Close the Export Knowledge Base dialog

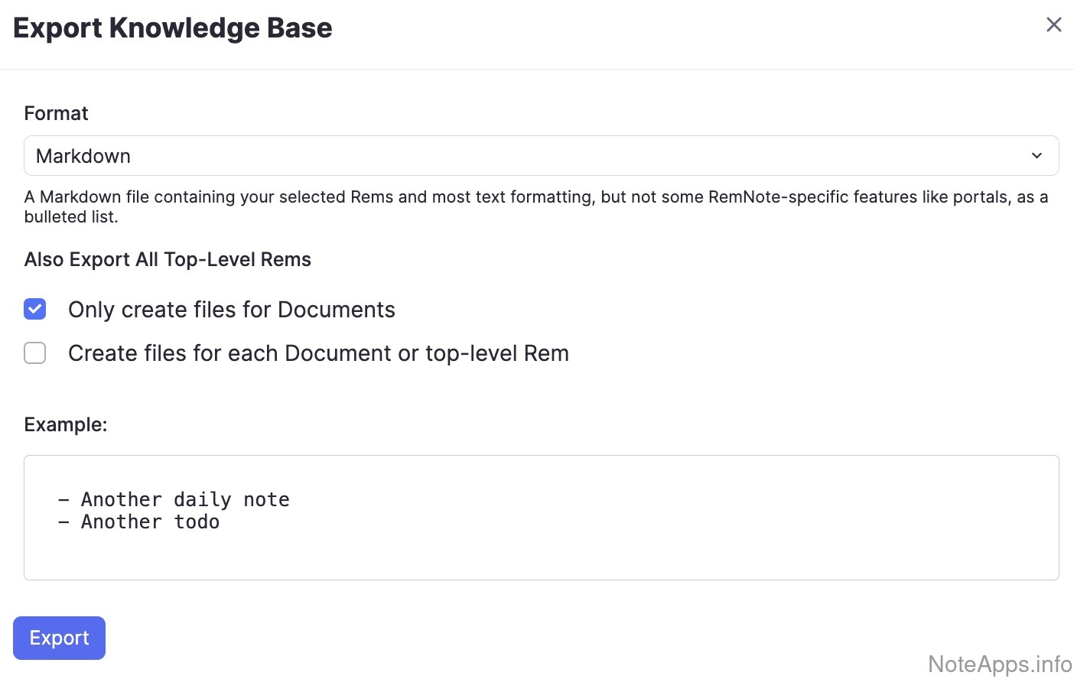click(x=1053, y=25)
